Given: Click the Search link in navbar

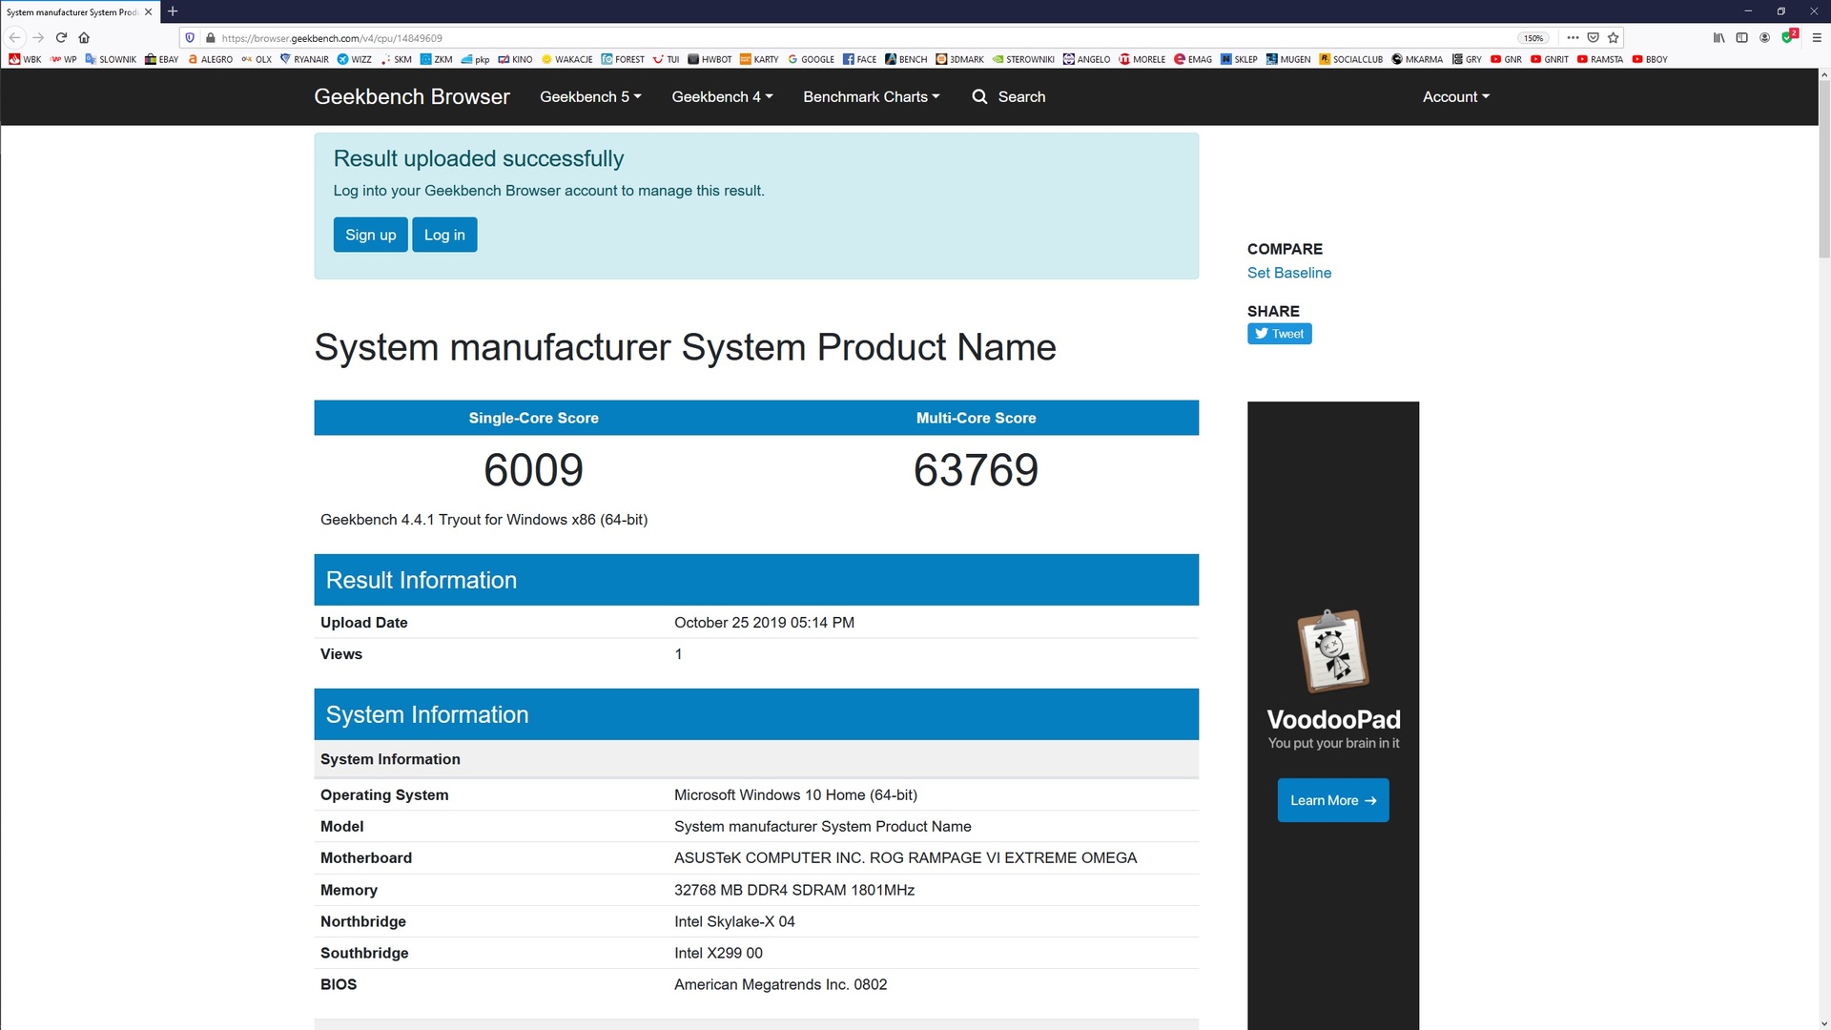Looking at the screenshot, I should point(1008,97).
